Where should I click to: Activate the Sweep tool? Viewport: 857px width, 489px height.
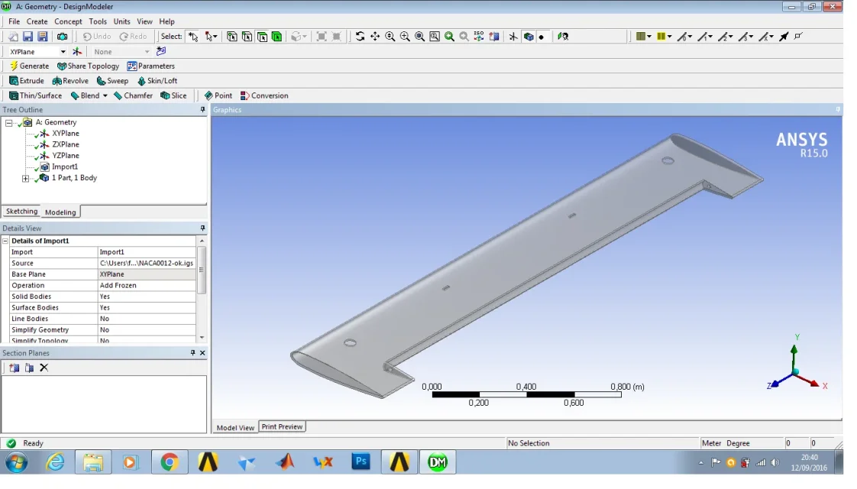click(112, 81)
